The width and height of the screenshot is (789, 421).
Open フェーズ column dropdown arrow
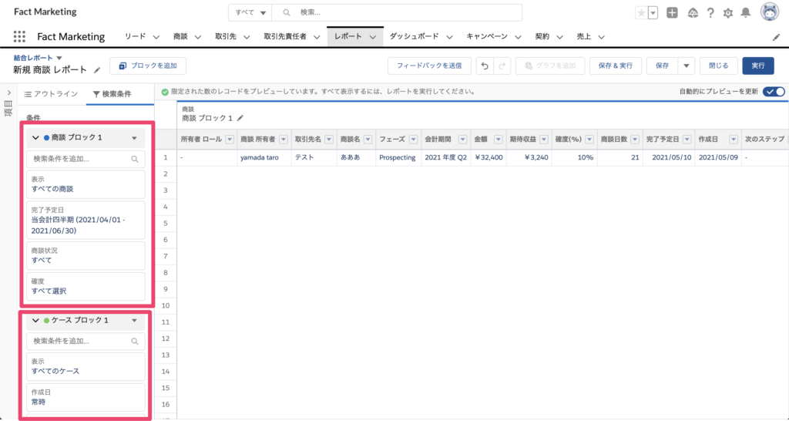tap(414, 140)
